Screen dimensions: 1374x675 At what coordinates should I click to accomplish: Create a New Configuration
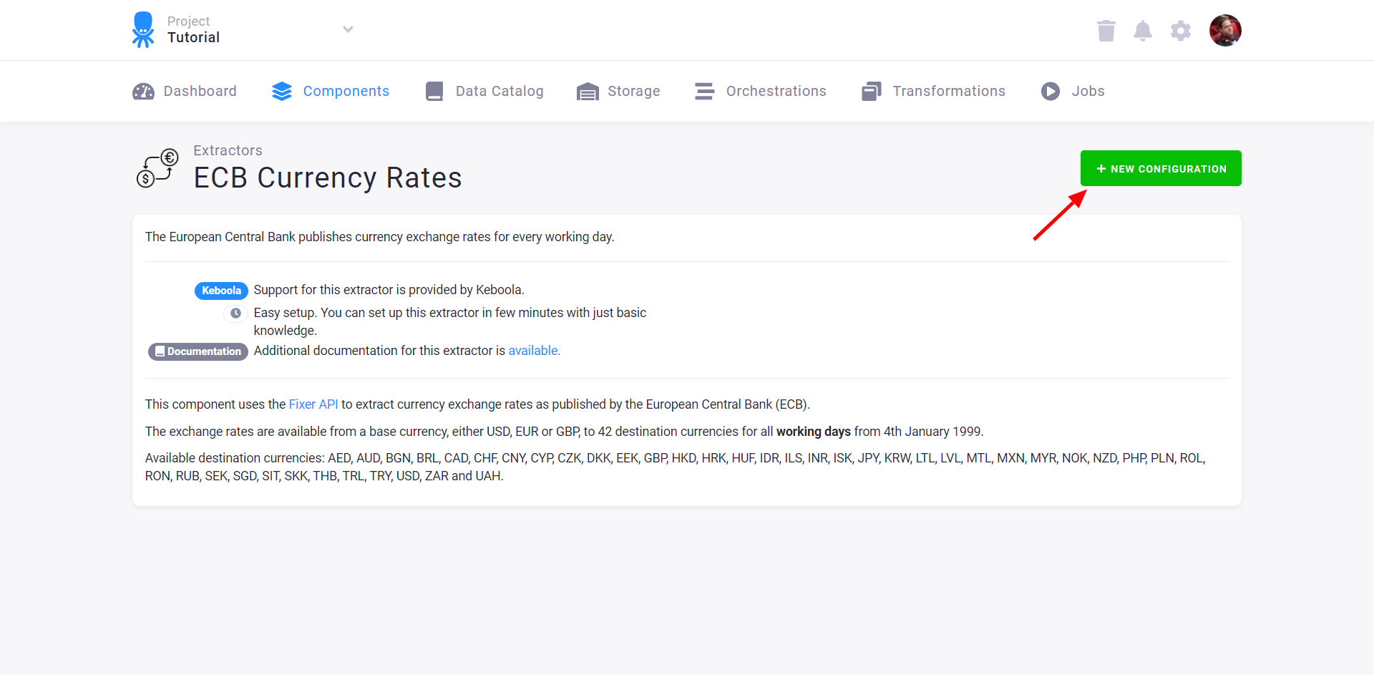click(1161, 168)
